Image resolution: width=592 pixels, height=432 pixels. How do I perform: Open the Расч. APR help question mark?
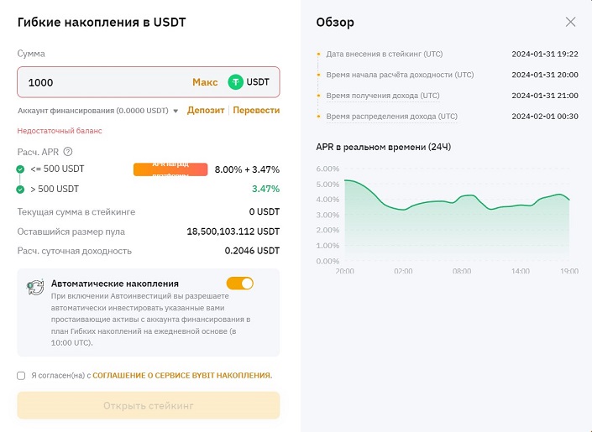pos(67,152)
